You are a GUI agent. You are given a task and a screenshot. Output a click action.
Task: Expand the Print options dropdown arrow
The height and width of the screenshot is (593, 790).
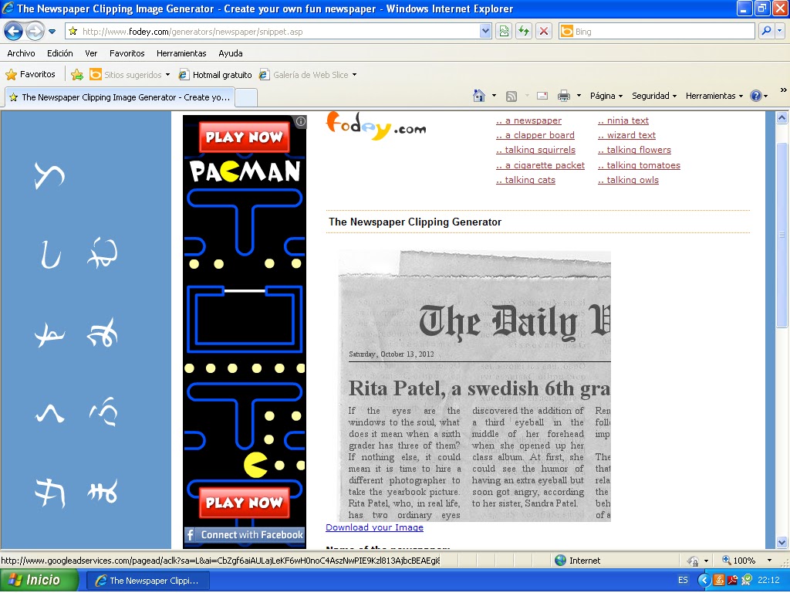pyautogui.click(x=579, y=95)
